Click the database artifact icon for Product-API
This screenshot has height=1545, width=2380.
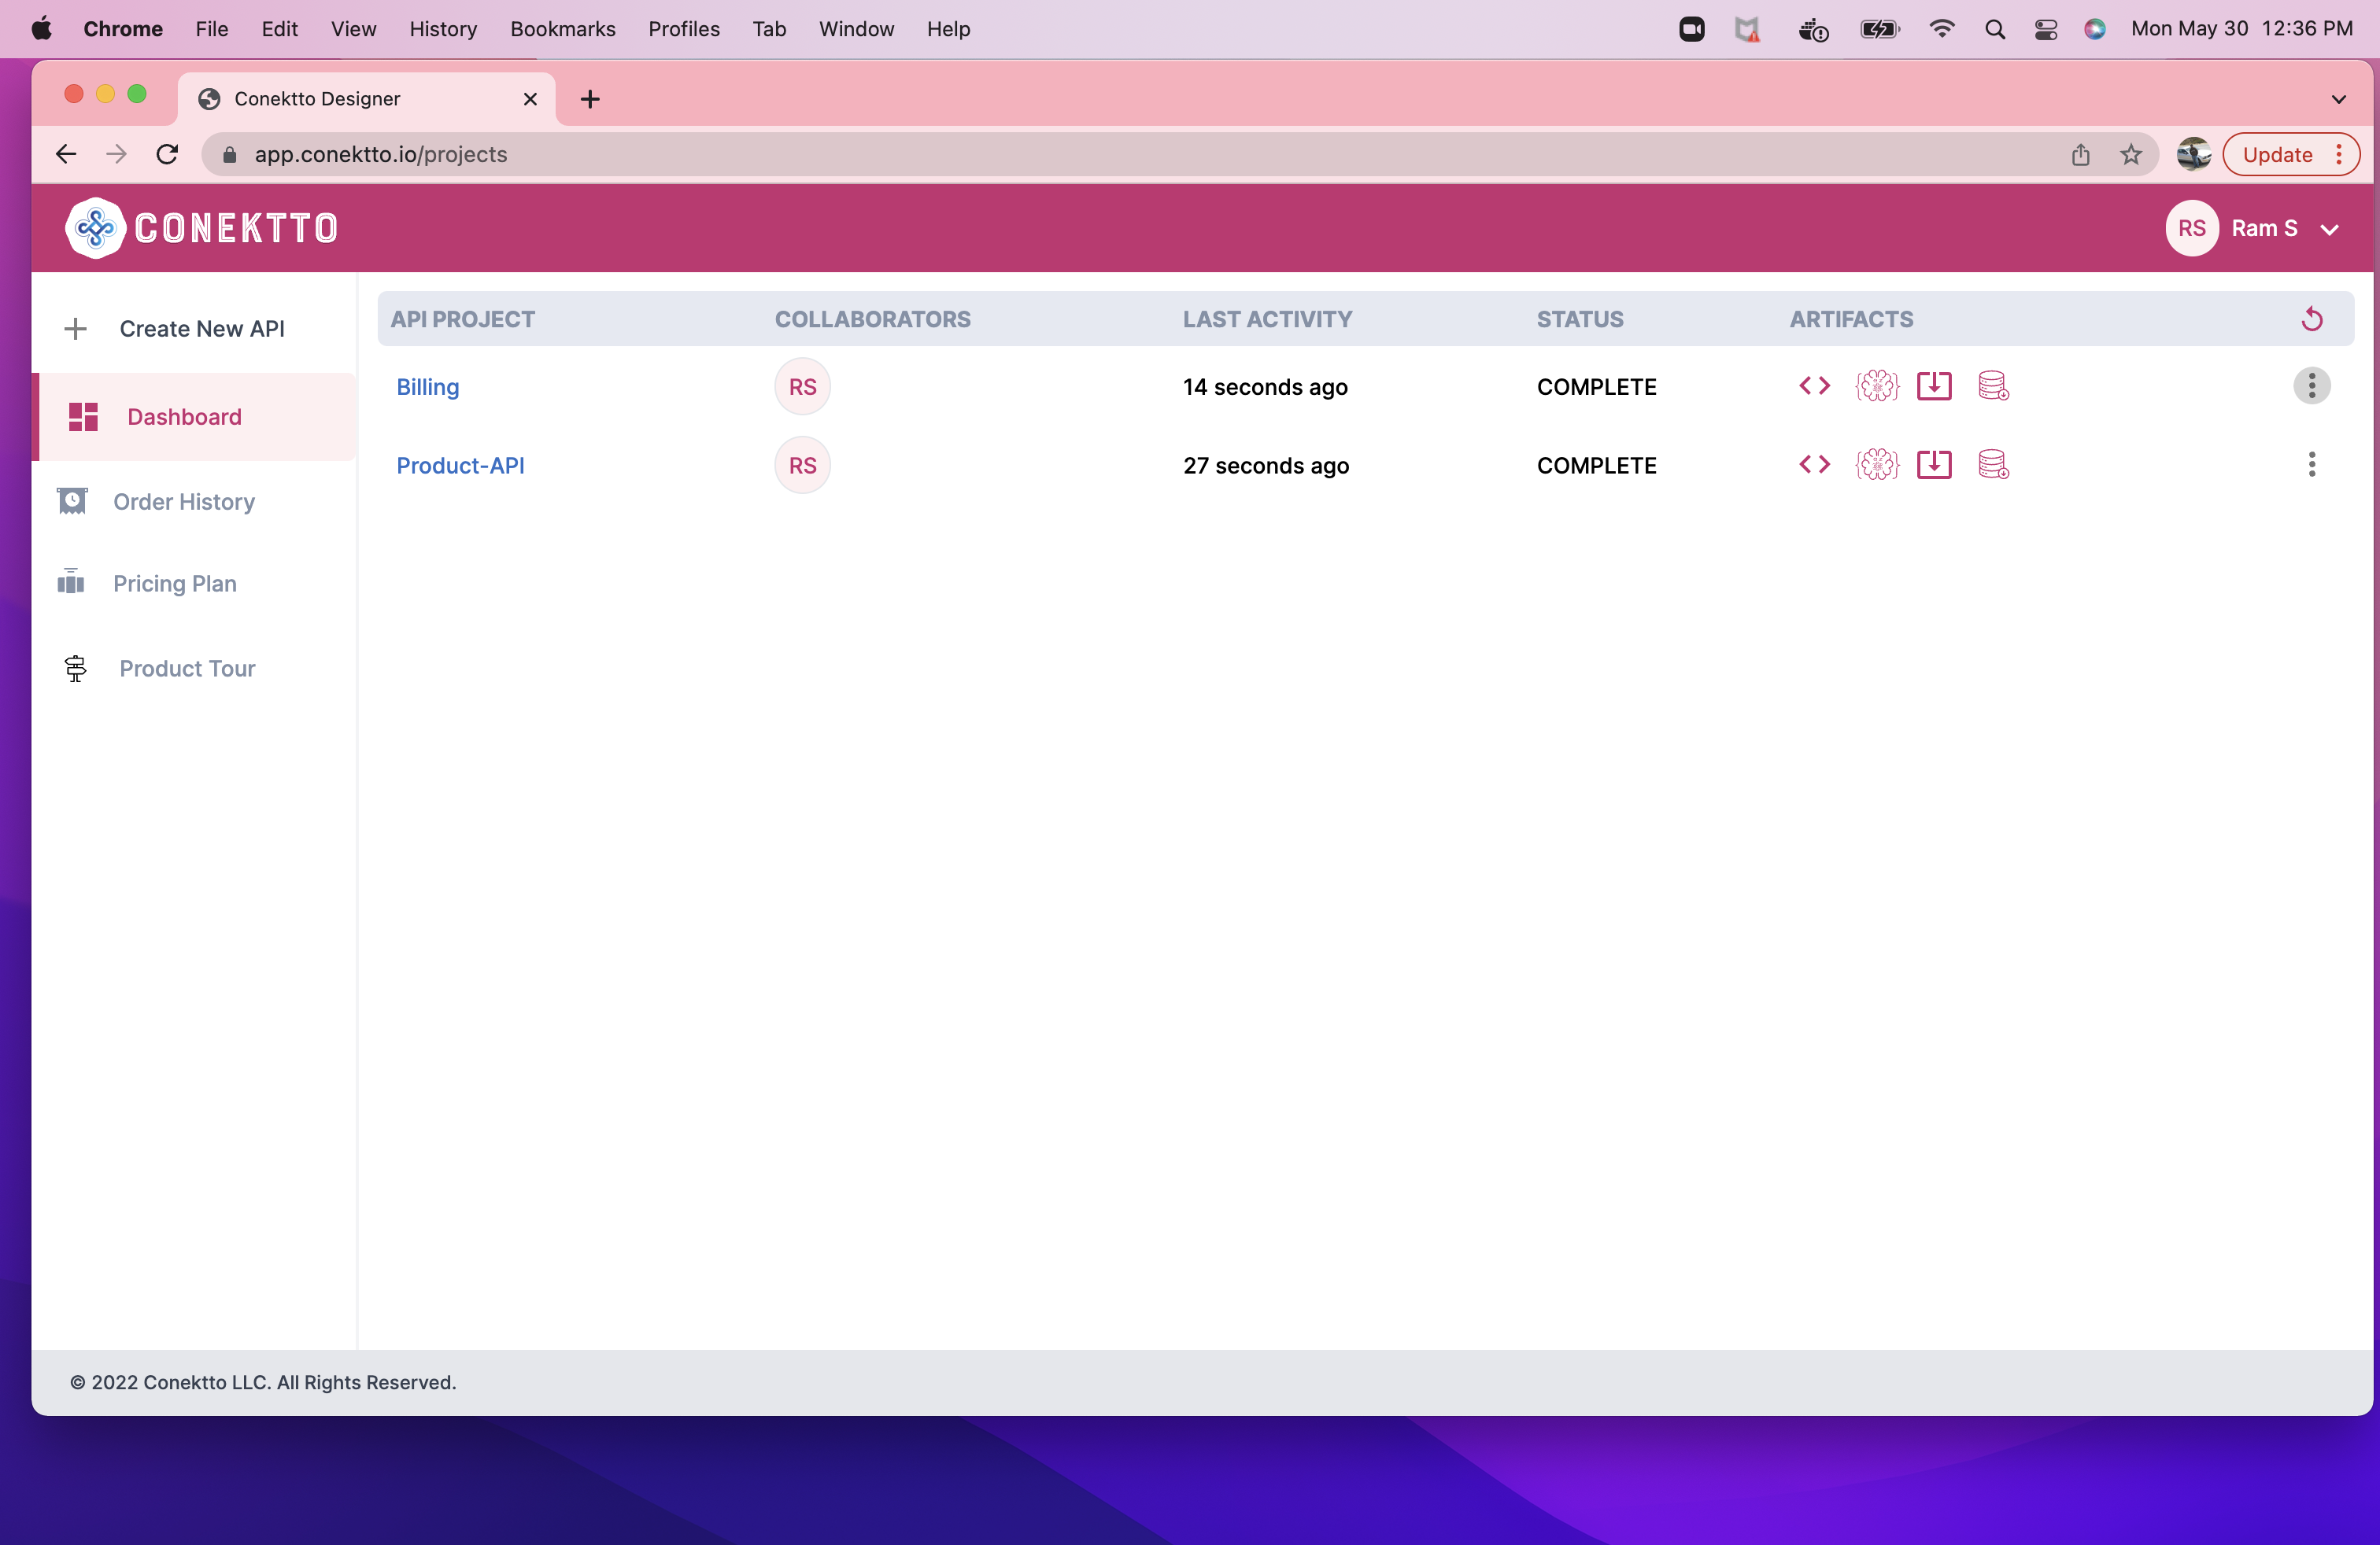click(x=1993, y=465)
